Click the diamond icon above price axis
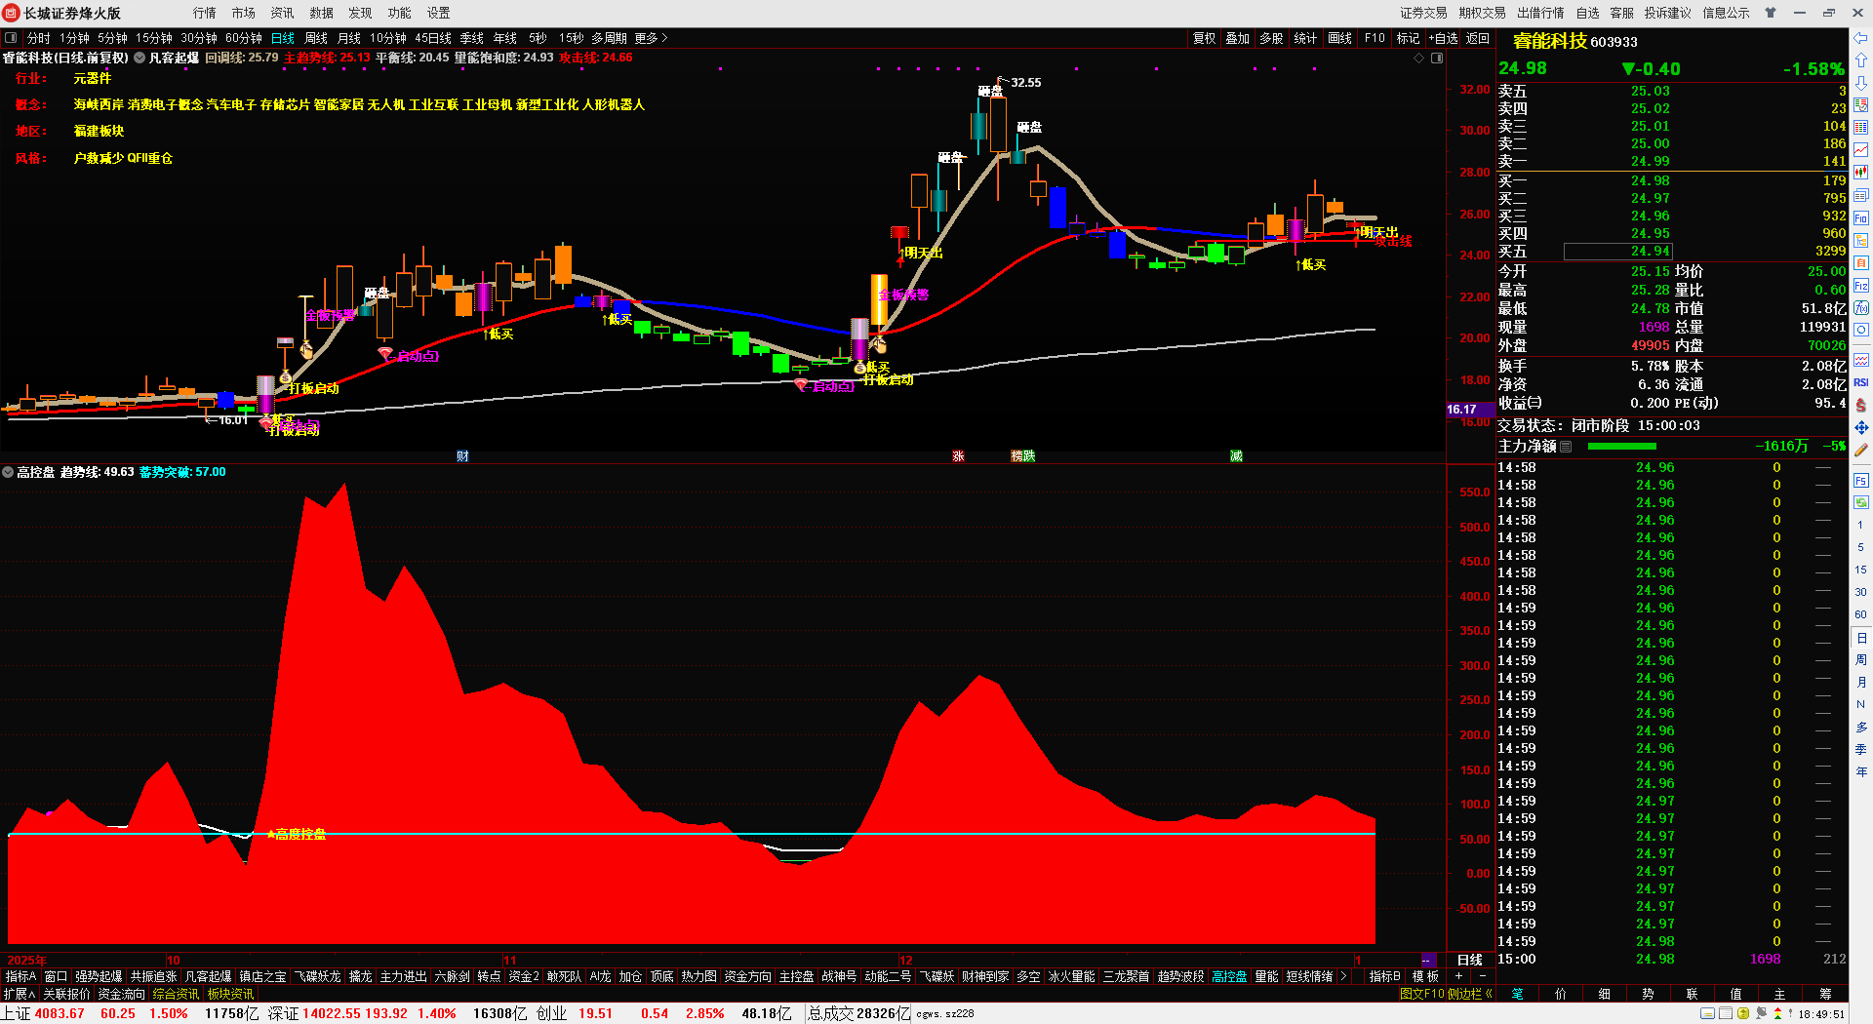The height and width of the screenshot is (1024, 1873). [x=1418, y=59]
